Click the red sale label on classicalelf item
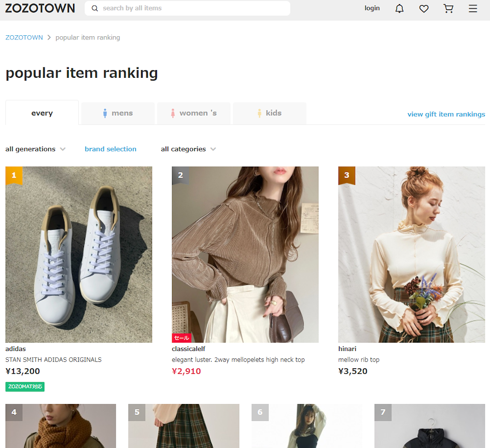Viewport: 490px width, 448px height. pos(181,338)
